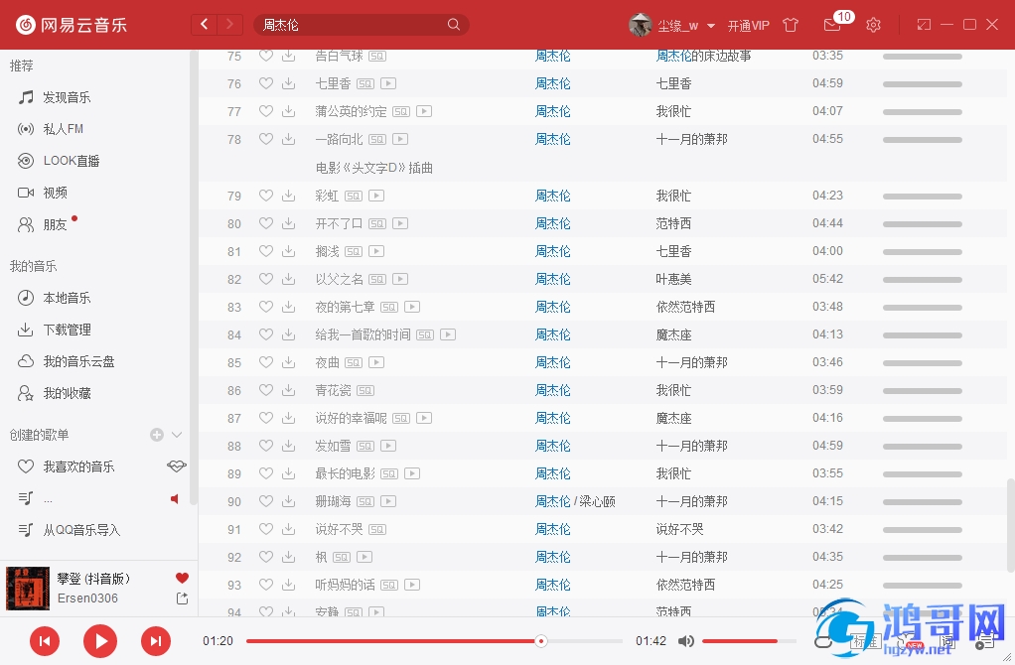Open the 攀登 album cover thumbnail
The height and width of the screenshot is (665, 1015).
point(28,588)
